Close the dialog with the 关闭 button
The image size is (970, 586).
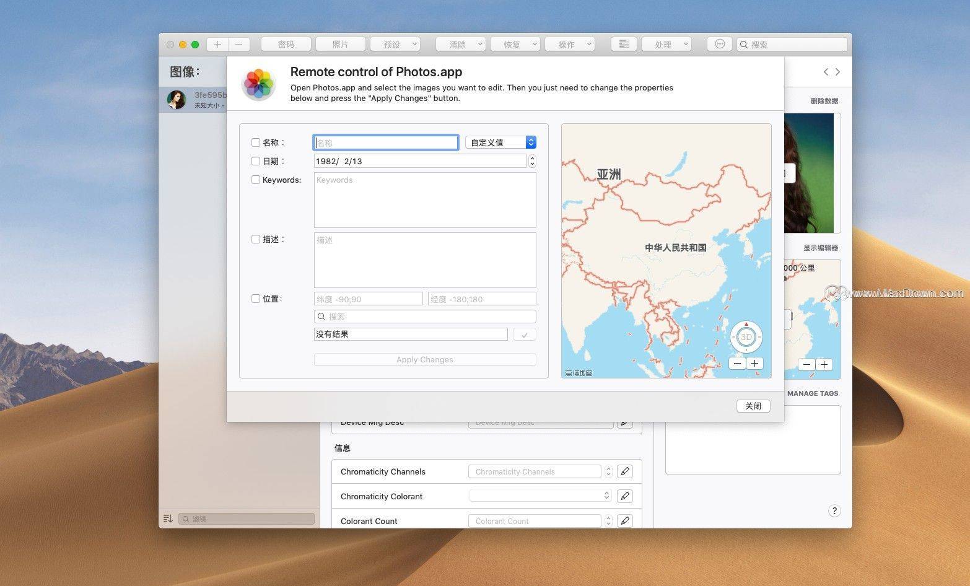[x=753, y=406]
